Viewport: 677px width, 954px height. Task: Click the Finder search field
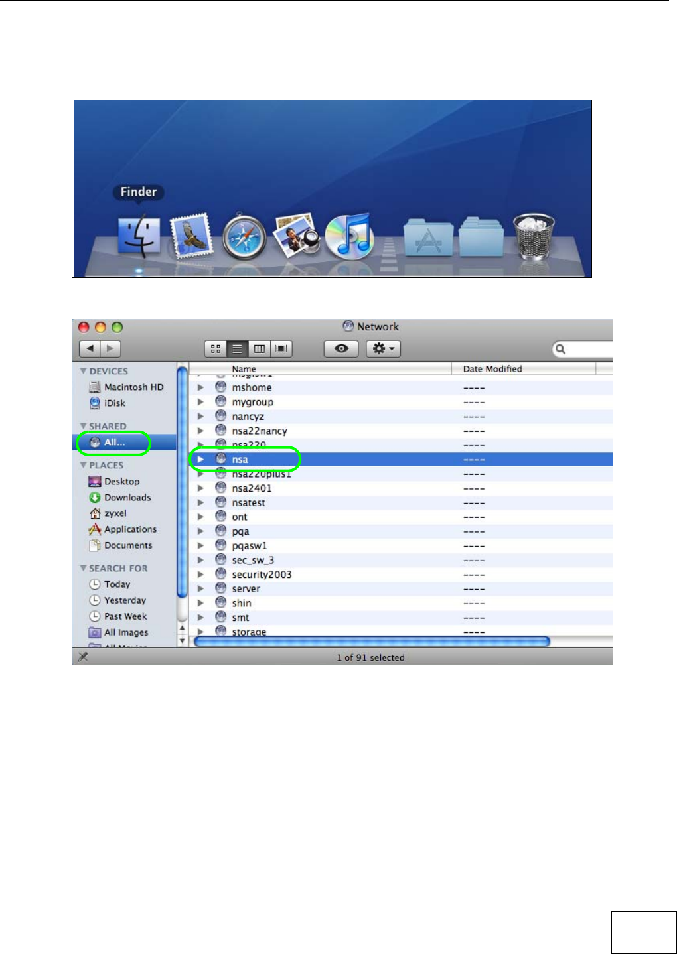coord(583,349)
